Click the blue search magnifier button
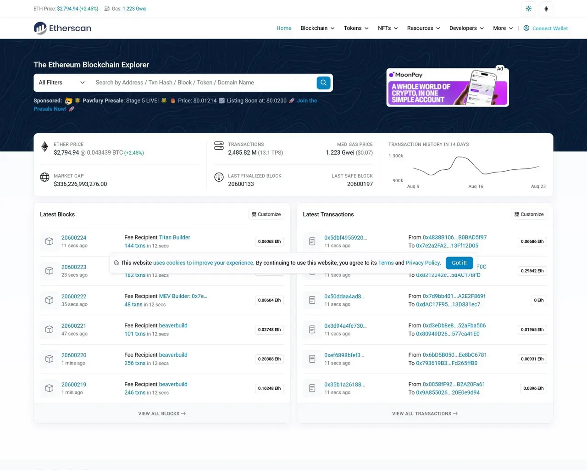Image resolution: width=587 pixels, height=470 pixels. click(x=323, y=83)
